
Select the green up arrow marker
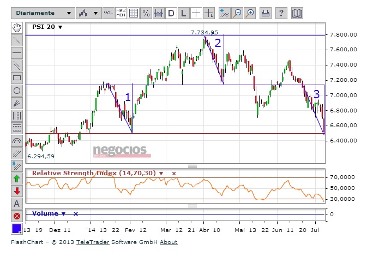(x=17, y=178)
